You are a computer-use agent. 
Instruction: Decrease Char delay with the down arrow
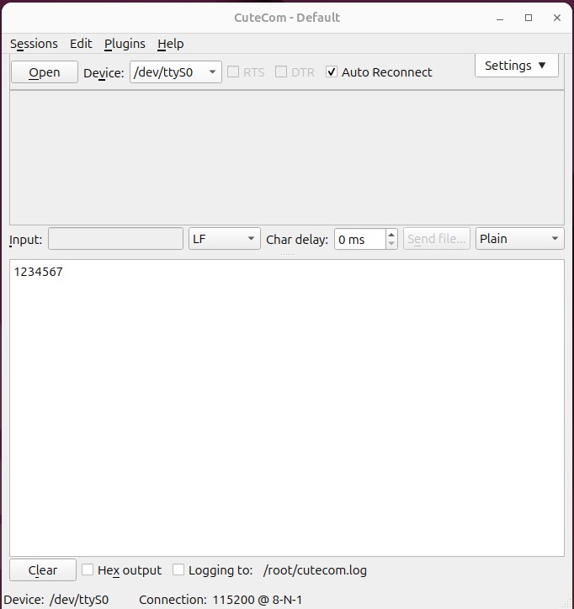pyautogui.click(x=391, y=244)
